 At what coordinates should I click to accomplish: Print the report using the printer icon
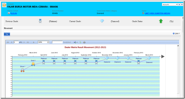84,42
